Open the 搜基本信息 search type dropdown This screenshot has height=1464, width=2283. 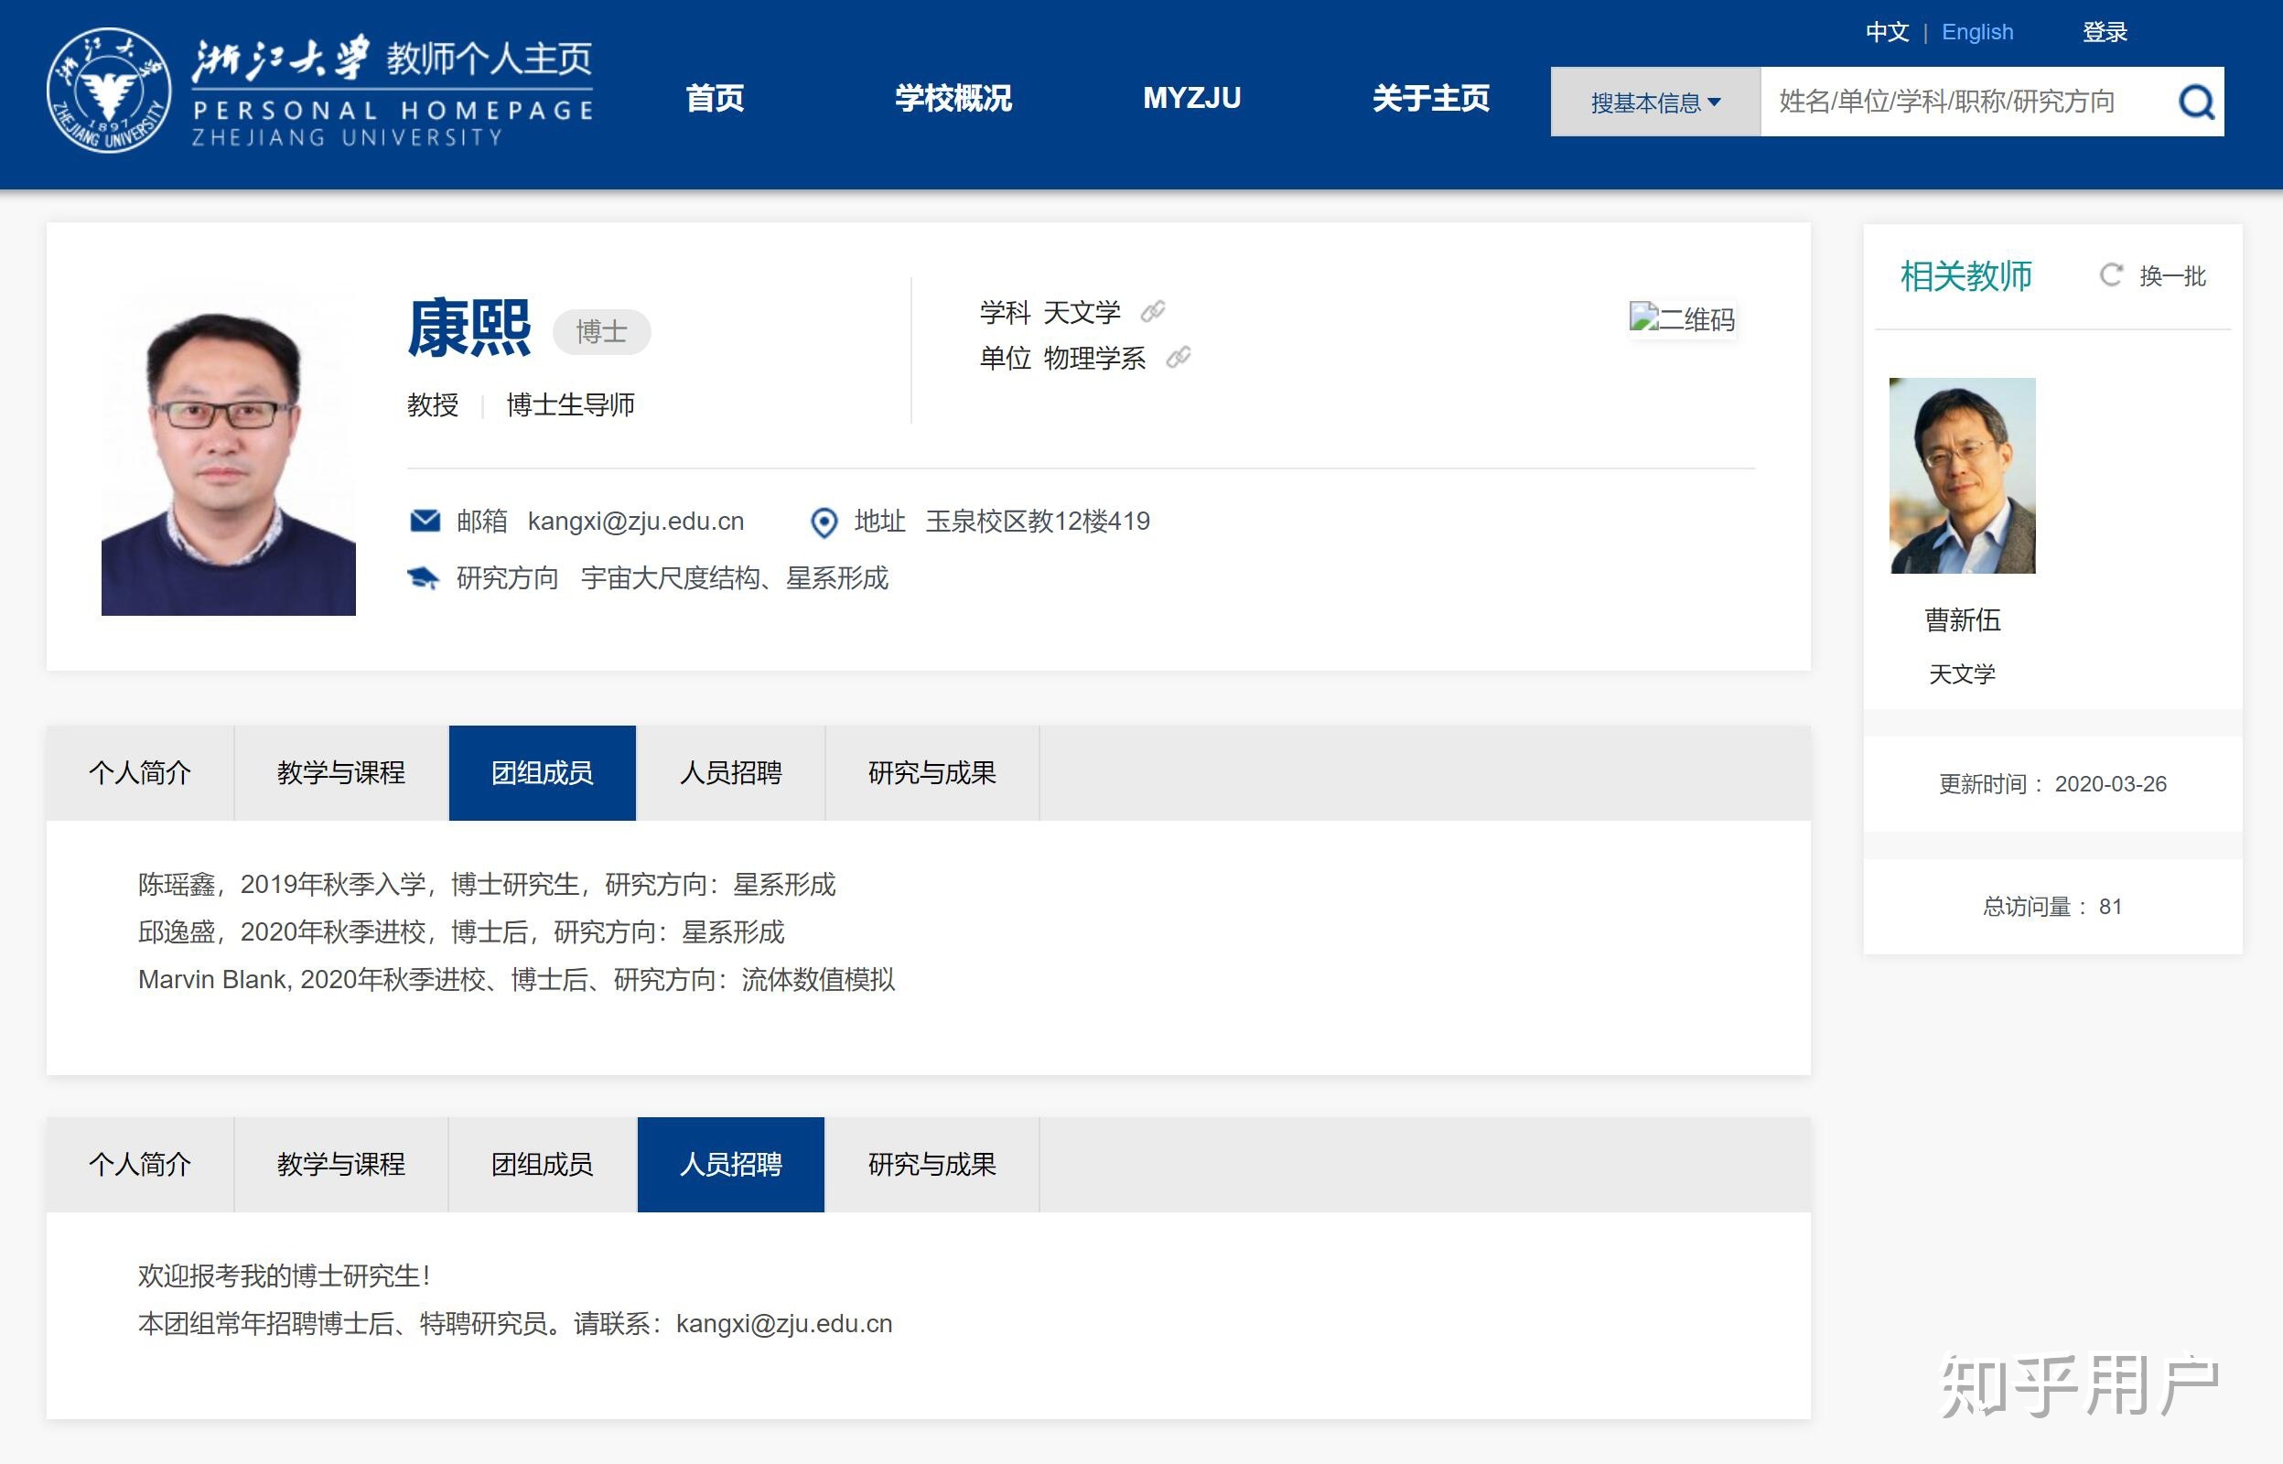[x=1654, y=102]
